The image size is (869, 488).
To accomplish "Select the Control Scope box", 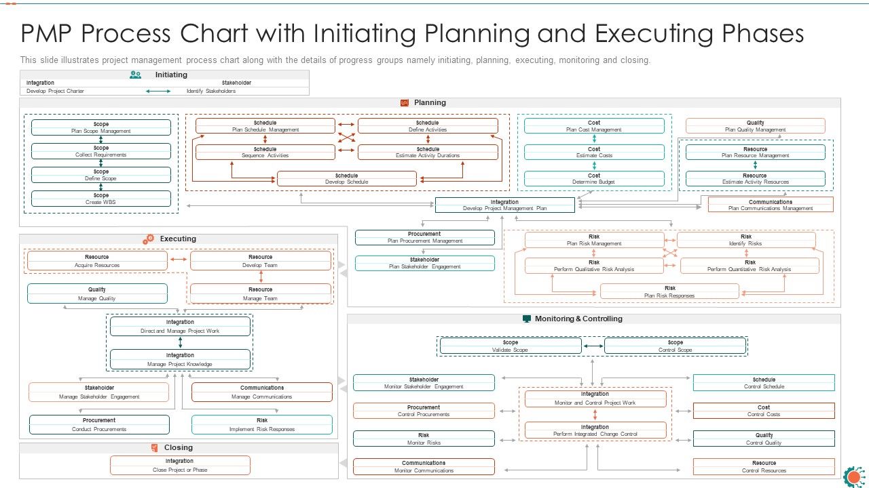I will pos(676,346).
